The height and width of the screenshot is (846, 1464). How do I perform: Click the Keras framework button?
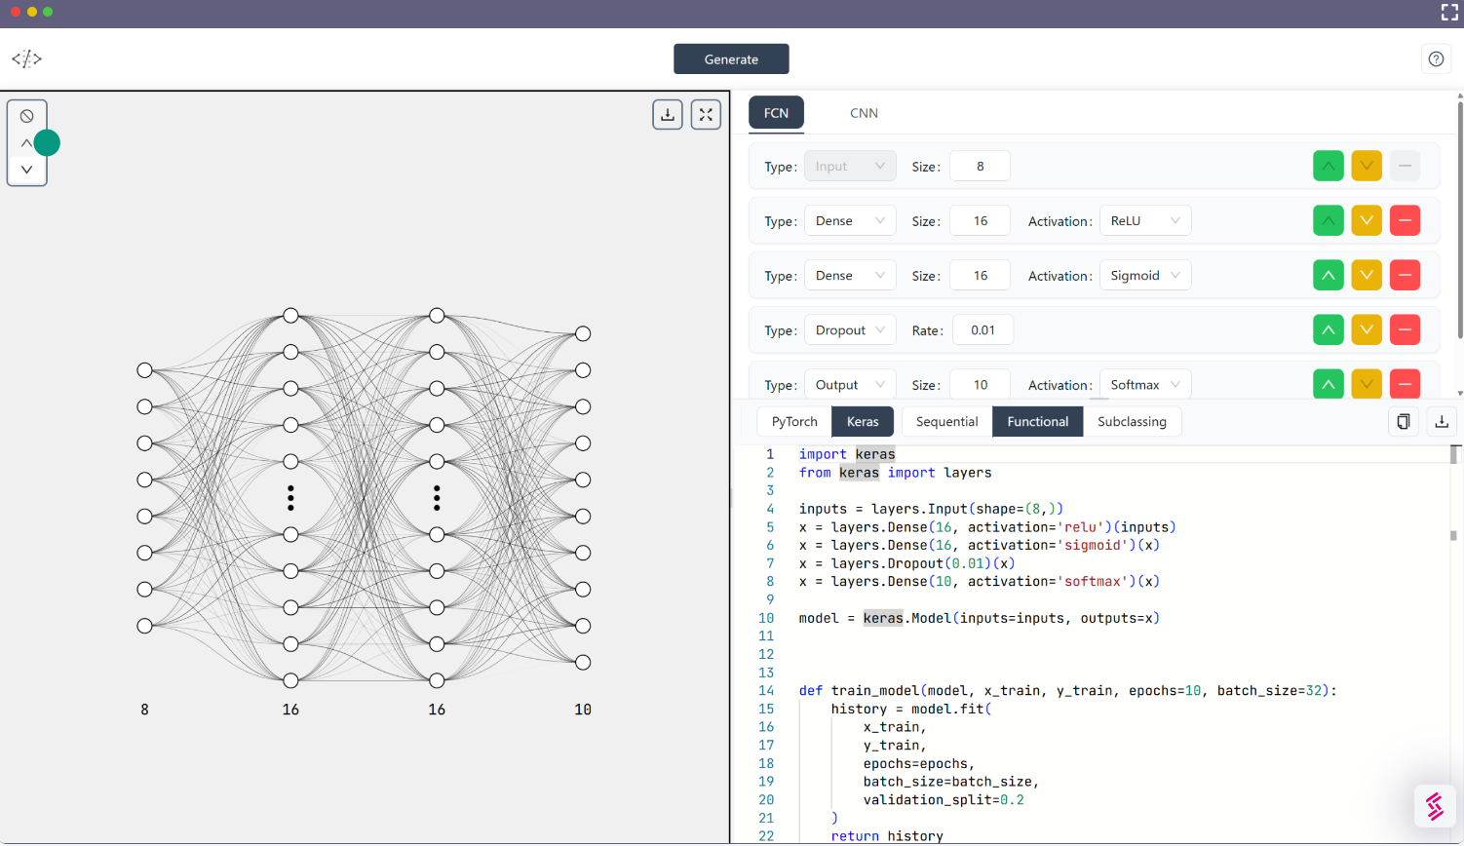click(863, 422)
